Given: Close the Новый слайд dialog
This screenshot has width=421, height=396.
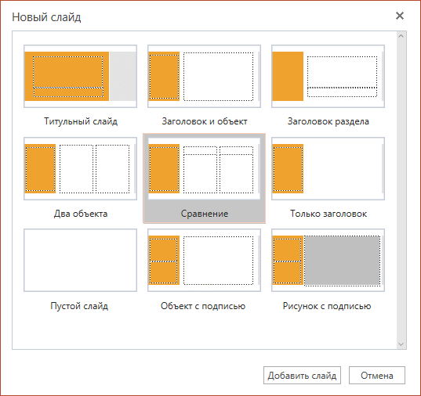Looking at the screenshot, I should [400, 16].
